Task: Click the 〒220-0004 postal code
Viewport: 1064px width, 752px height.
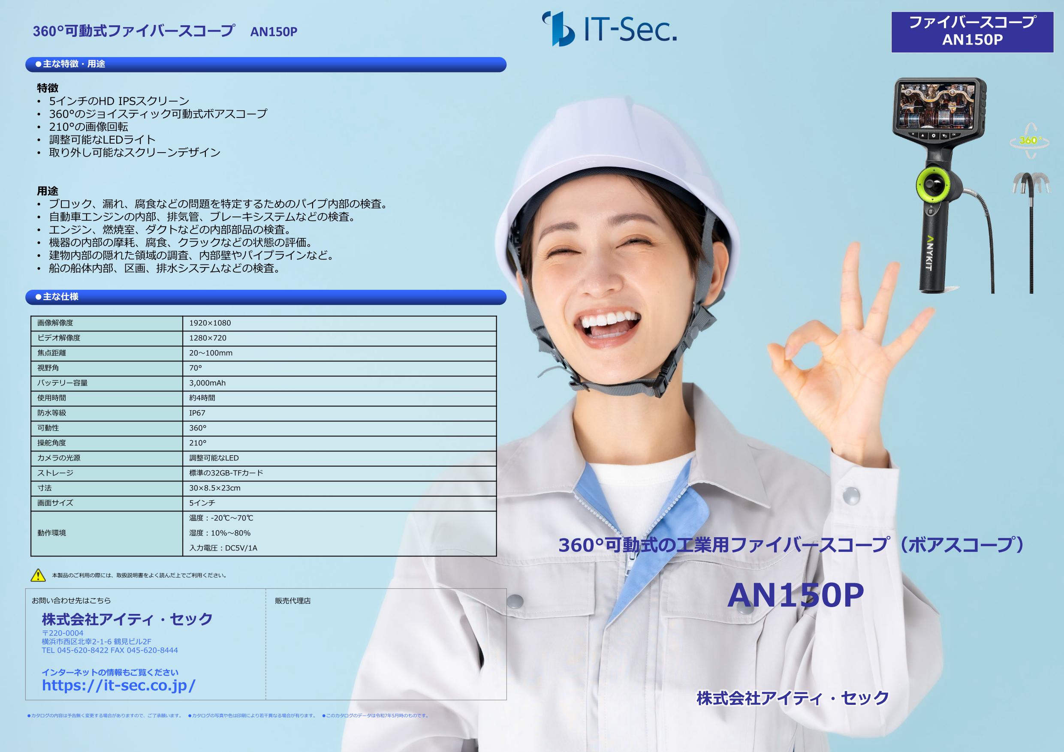Action: coord(63,633)
